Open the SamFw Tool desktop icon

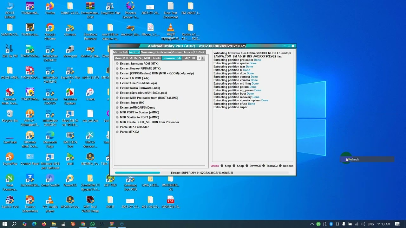click(x=10, y=202)
